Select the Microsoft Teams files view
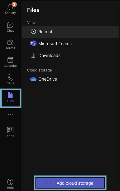 tap(71, 44)
